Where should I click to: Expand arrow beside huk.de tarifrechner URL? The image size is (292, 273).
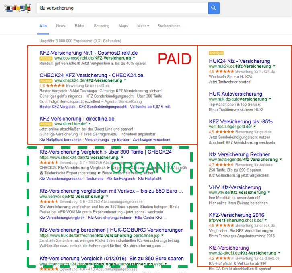point(162,235)
